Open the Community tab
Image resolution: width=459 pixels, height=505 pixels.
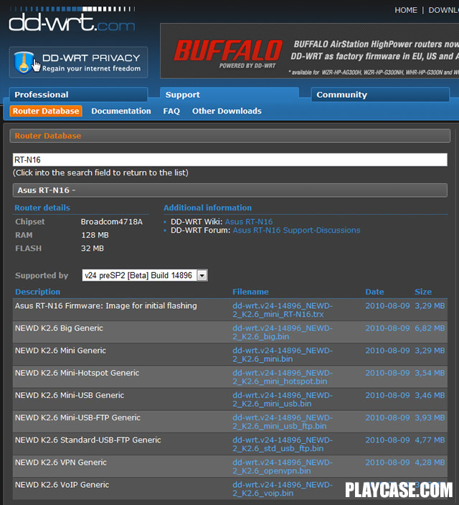click(x=380, y=94)
